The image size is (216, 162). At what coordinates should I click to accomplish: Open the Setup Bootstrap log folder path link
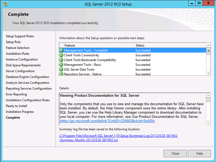tap(118, 136)
